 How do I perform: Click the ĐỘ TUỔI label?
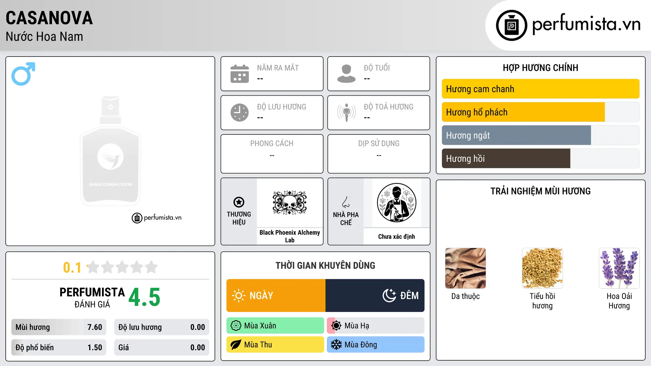pos(377,68)
